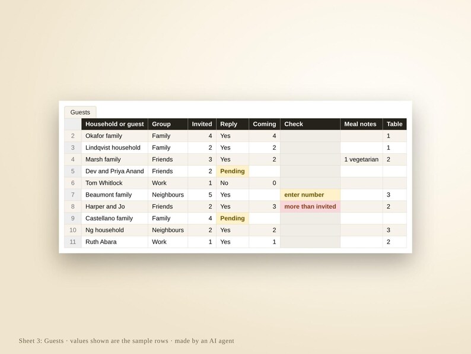Click the Harper and Jo cell
This screenshot has width=471, height=354.
[114, 207]
